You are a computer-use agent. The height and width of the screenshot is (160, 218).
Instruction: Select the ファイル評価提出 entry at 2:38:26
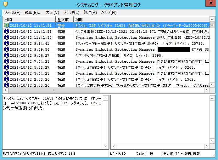click(135, 79)
